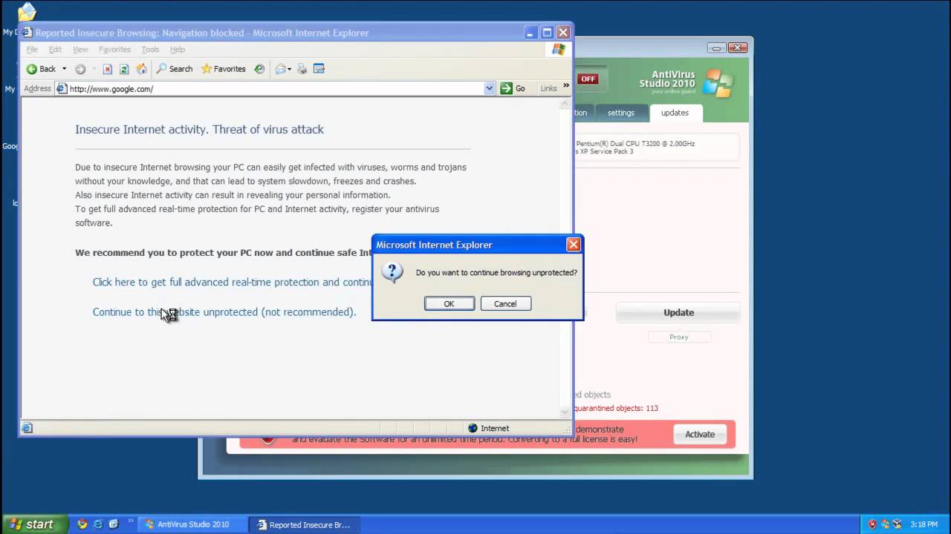Click the Print icon in toolbar
Image resolution: width=951 pixels, height=534 pixels.
click(x=302, y=69)
